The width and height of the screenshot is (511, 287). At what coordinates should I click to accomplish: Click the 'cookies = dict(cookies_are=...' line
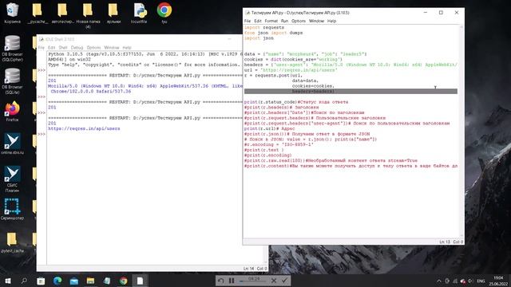pyautogui.click(x=293, y=60)
